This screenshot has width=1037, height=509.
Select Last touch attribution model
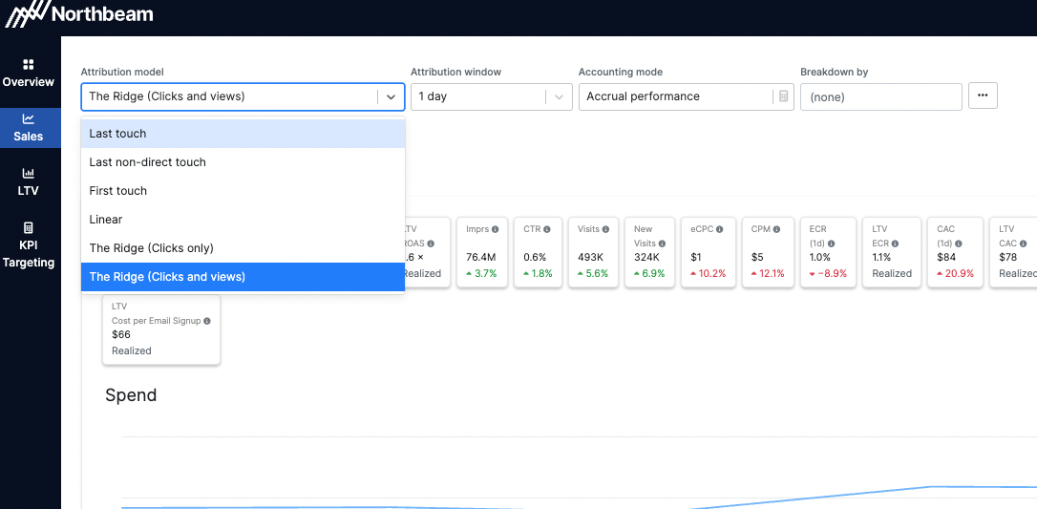243,134
